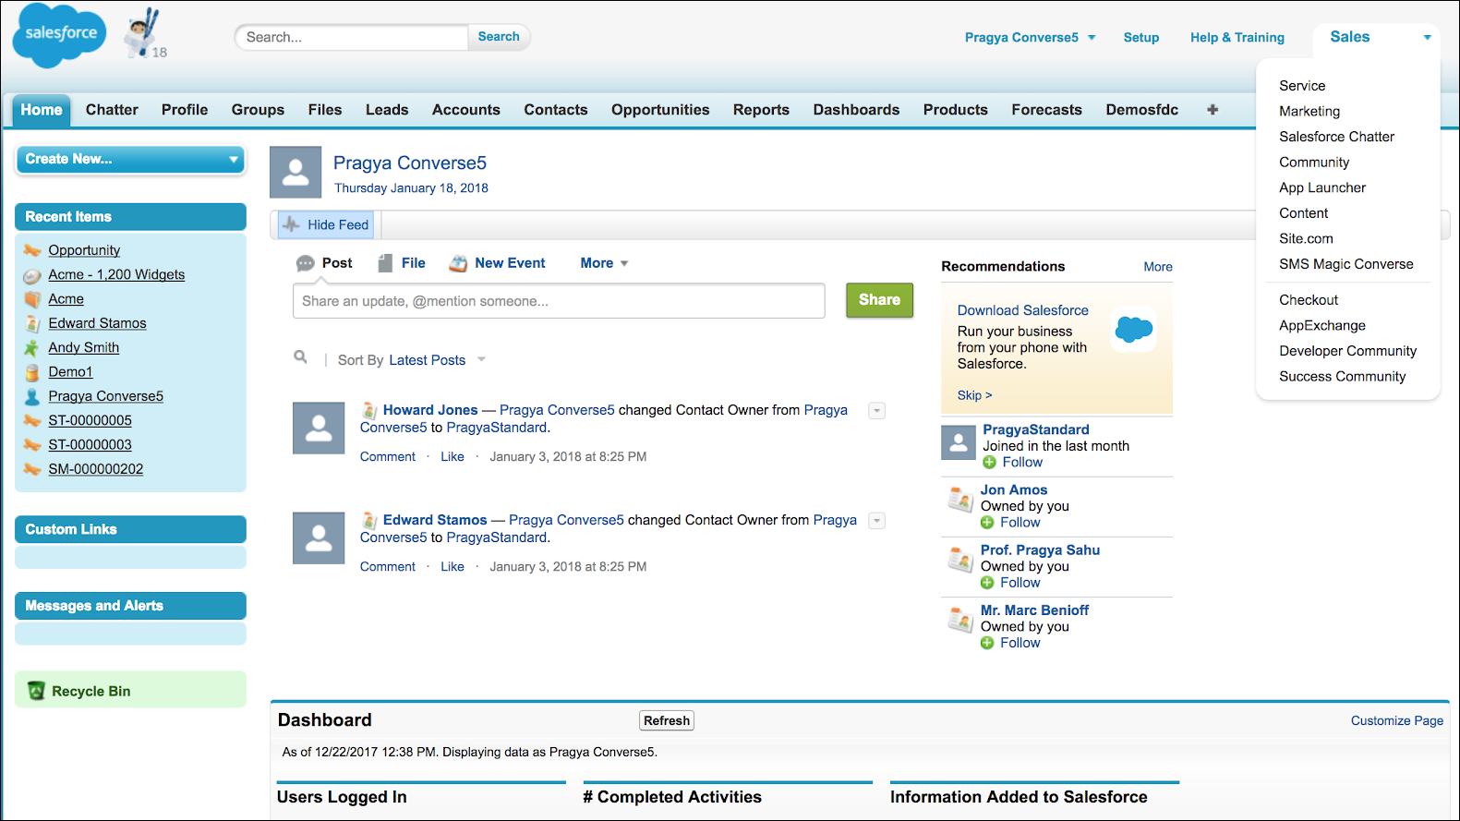1460x821 pixels.
Task: Click the Hide Feed pulse icon
Action: [x=292, y=224]
